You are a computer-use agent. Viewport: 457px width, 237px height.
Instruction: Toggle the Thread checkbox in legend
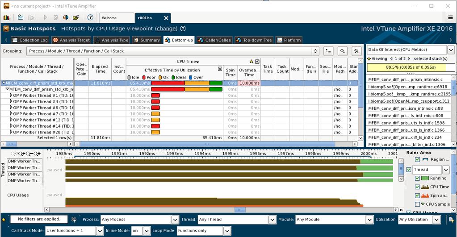pyautogui.click(x=409, y=170)
